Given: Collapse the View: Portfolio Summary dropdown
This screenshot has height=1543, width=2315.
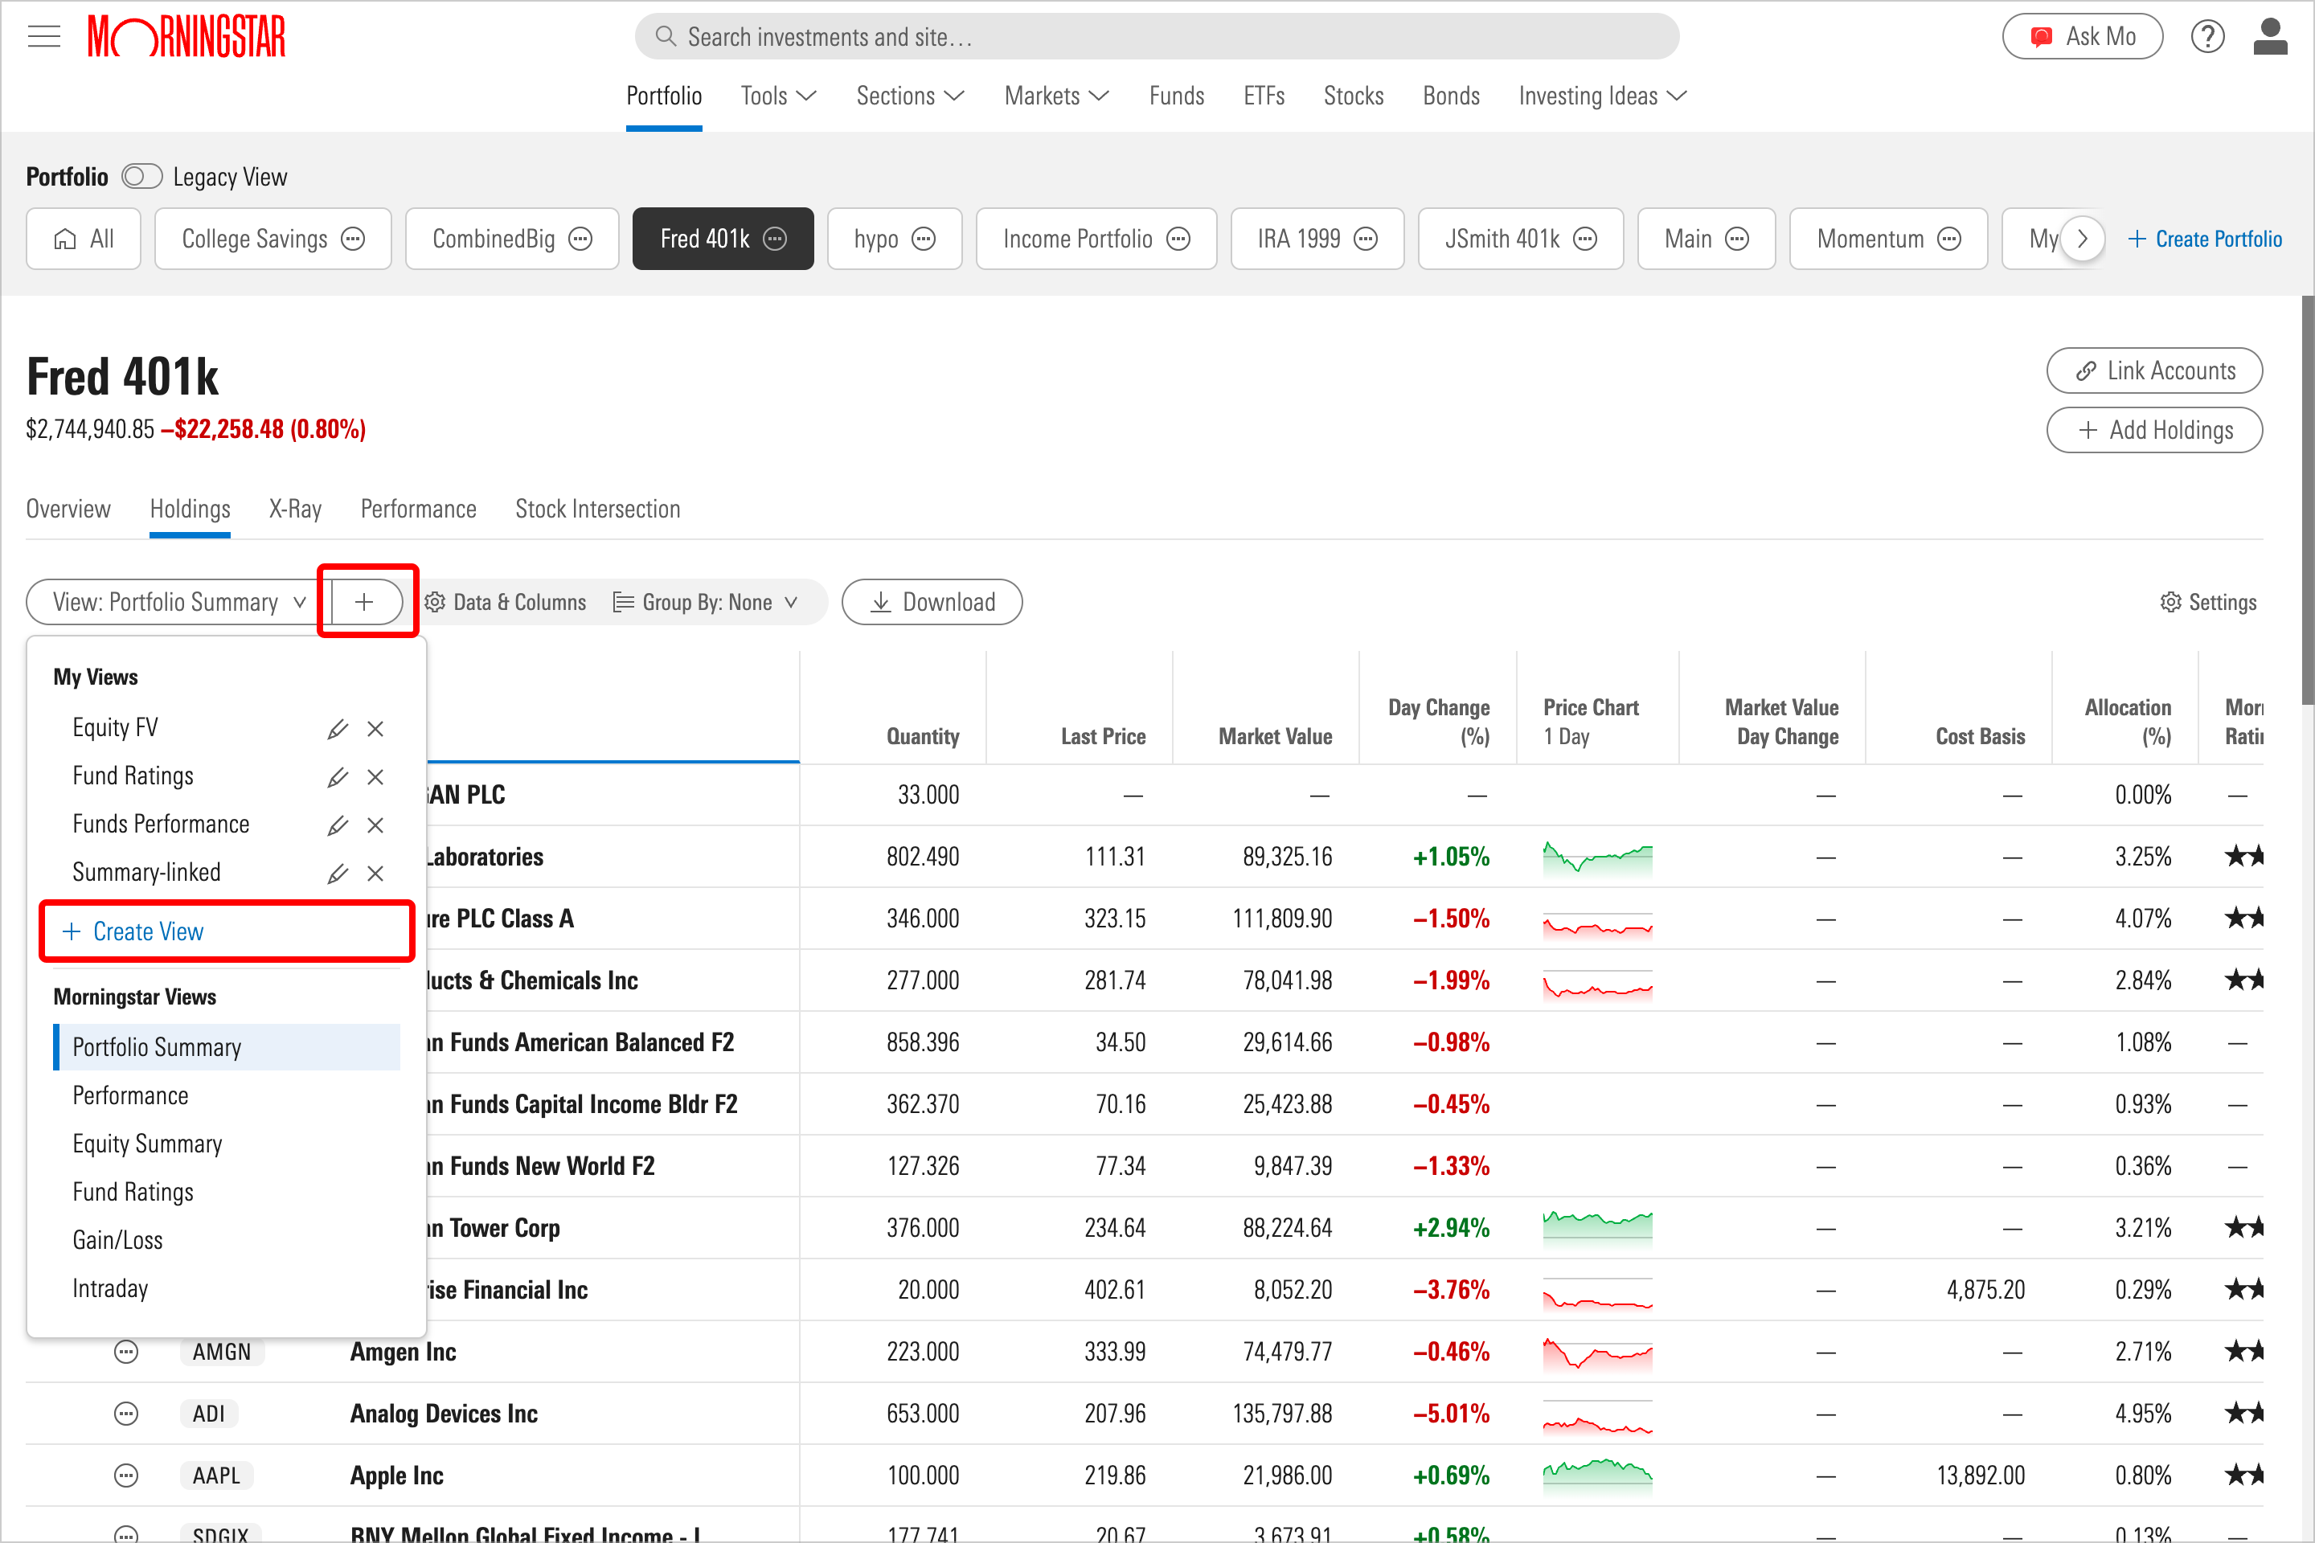Looking at the screenshot, I should pos(179,602).
